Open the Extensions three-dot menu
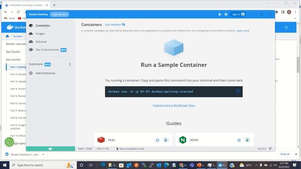Image resolution: width=301 pixels, height=169 pixels. pyautogui.click(x=70, y=64)
